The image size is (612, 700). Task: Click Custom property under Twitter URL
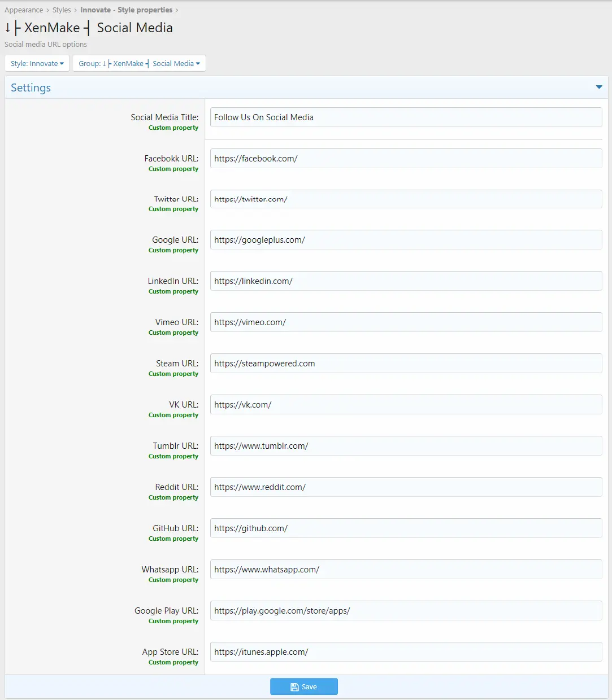[173, 209]
